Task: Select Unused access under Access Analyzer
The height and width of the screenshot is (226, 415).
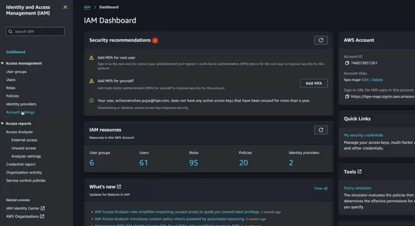Action: [24, 148]
